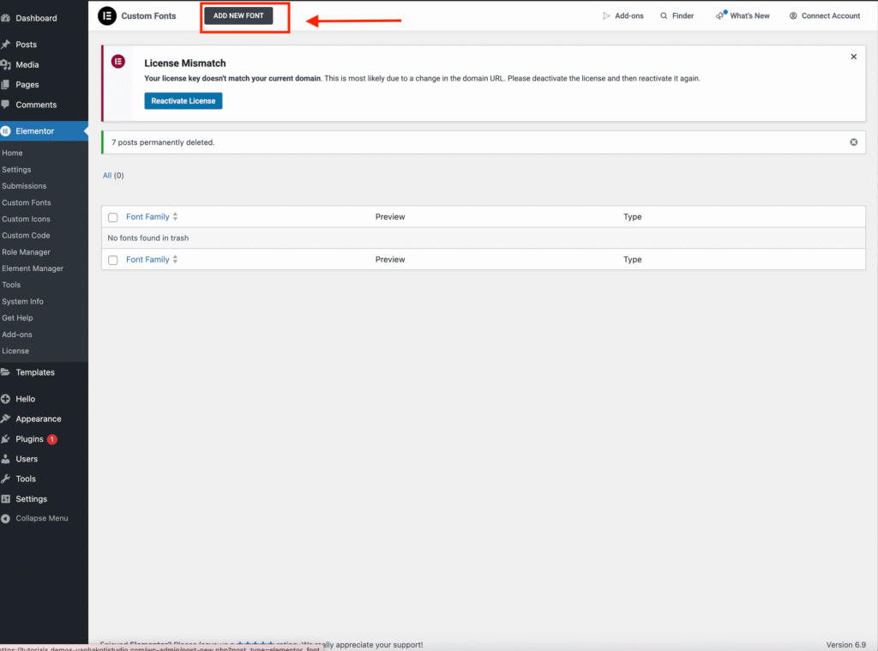Click the Collapse Menu arrow icon

(x=6, y=519)
